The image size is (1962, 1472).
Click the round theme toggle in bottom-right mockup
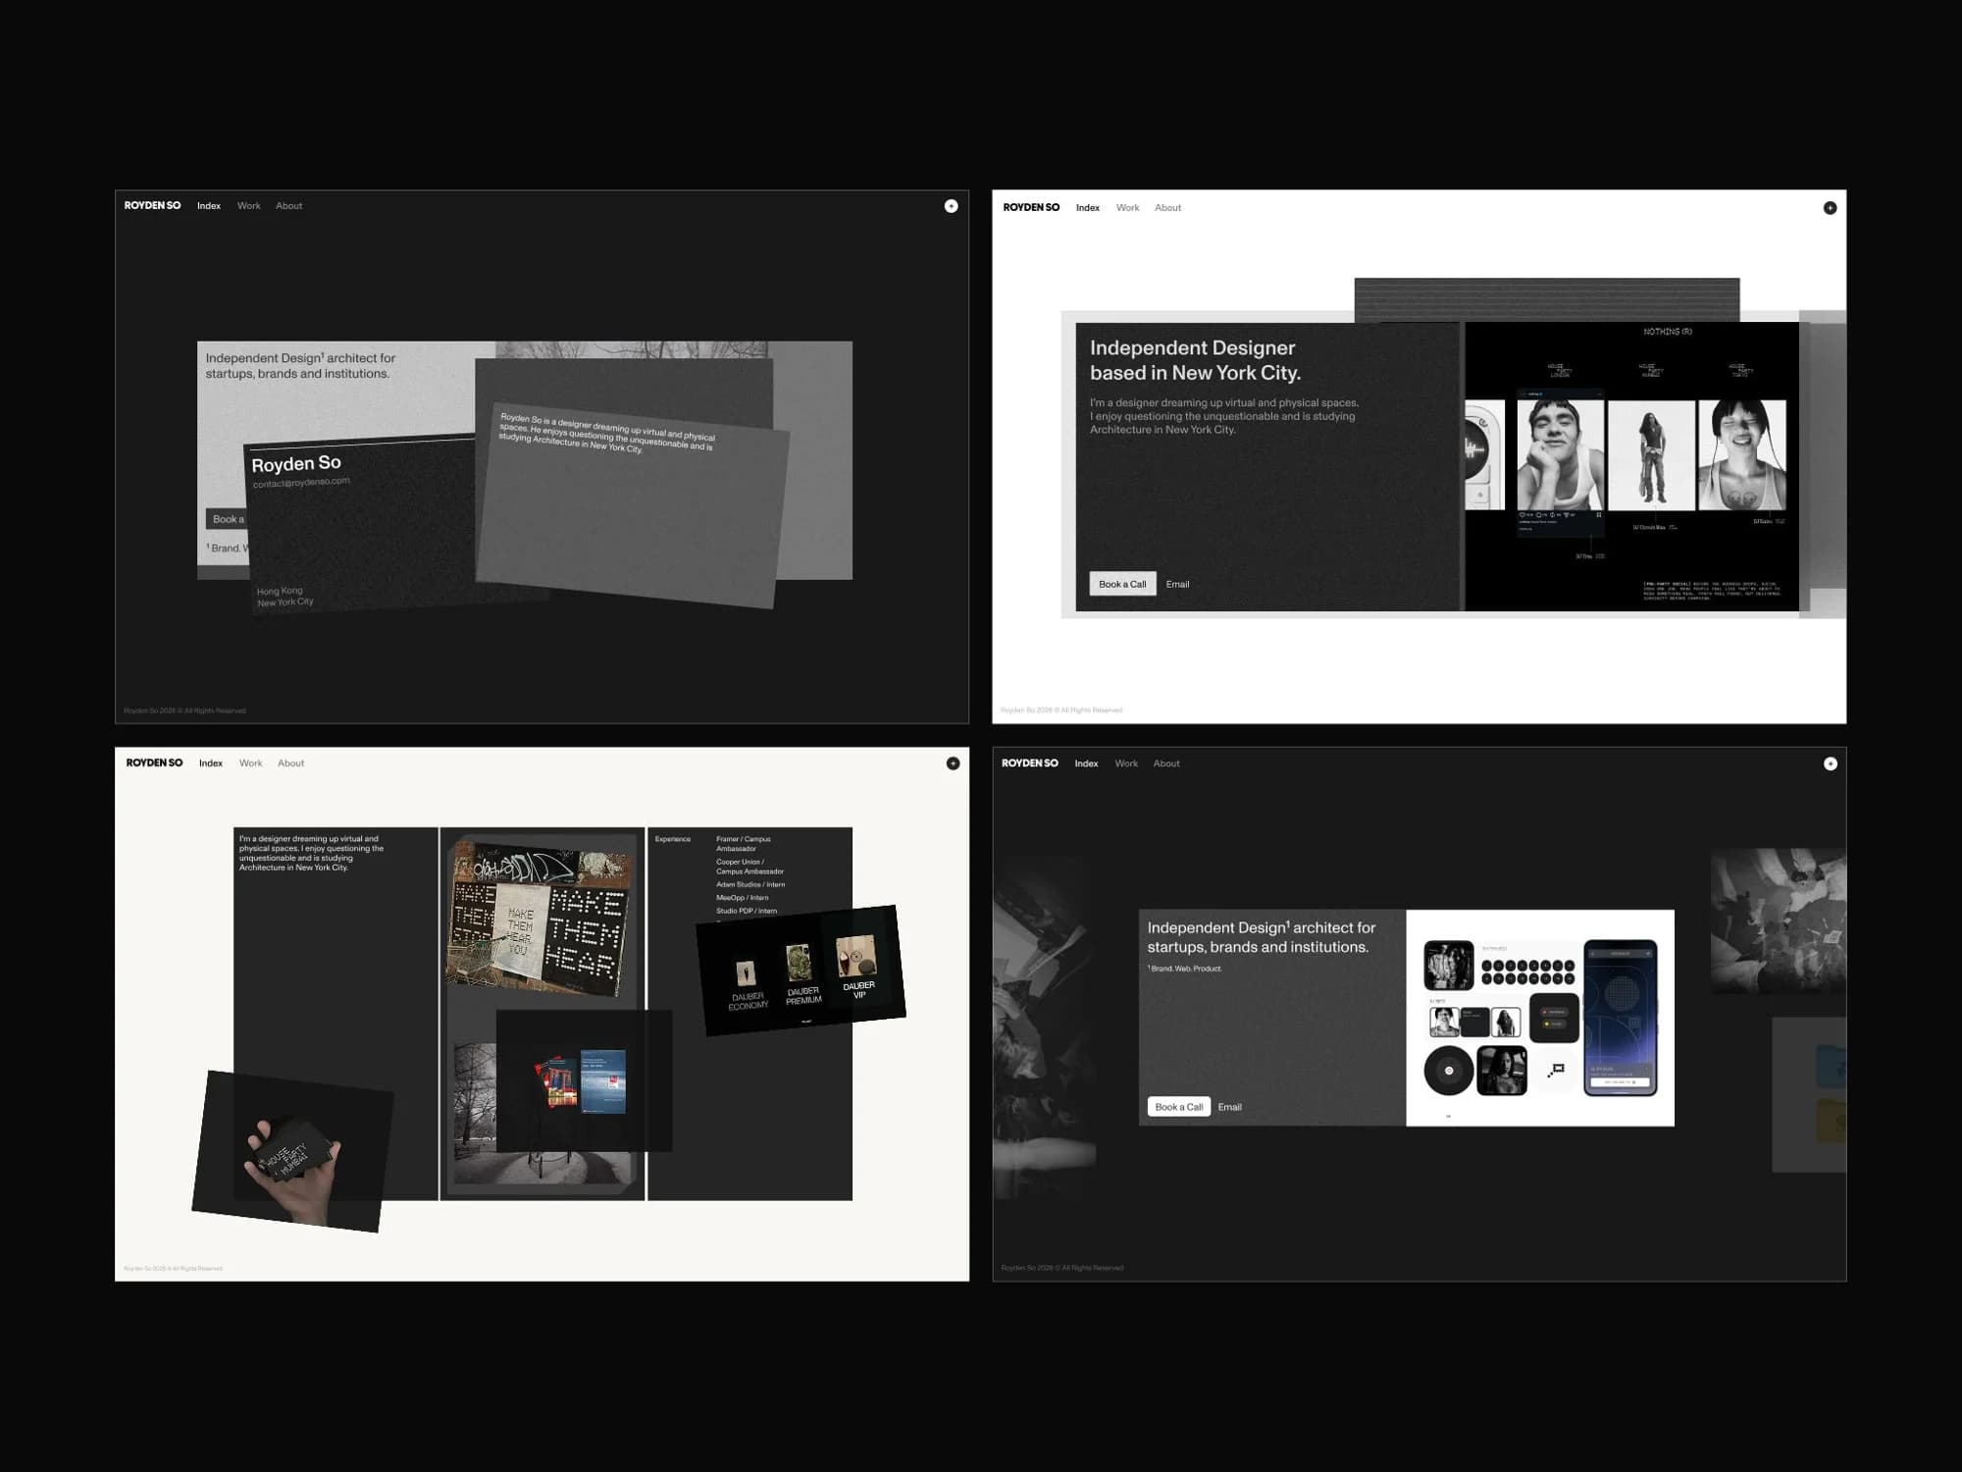[x=1830, y=763]
